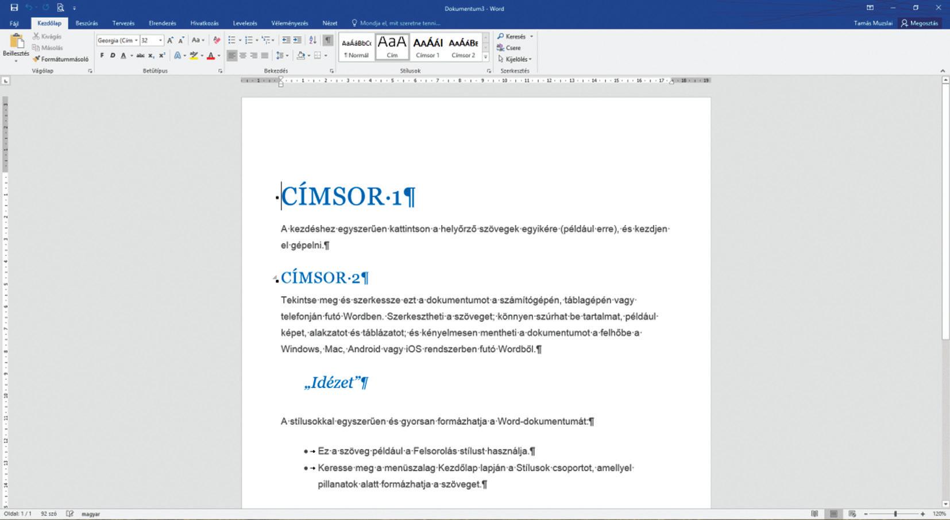Click the Mondja el, mit szeretne tenni field
This screenshot has width=950, height=520.
point(396,24)
